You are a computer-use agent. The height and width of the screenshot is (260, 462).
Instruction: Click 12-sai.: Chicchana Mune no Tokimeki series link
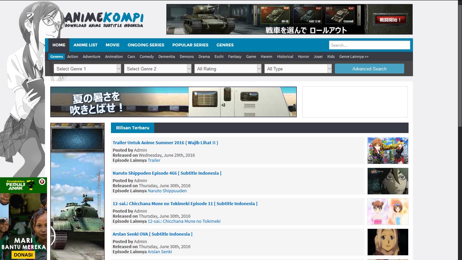tap(184, 221)
